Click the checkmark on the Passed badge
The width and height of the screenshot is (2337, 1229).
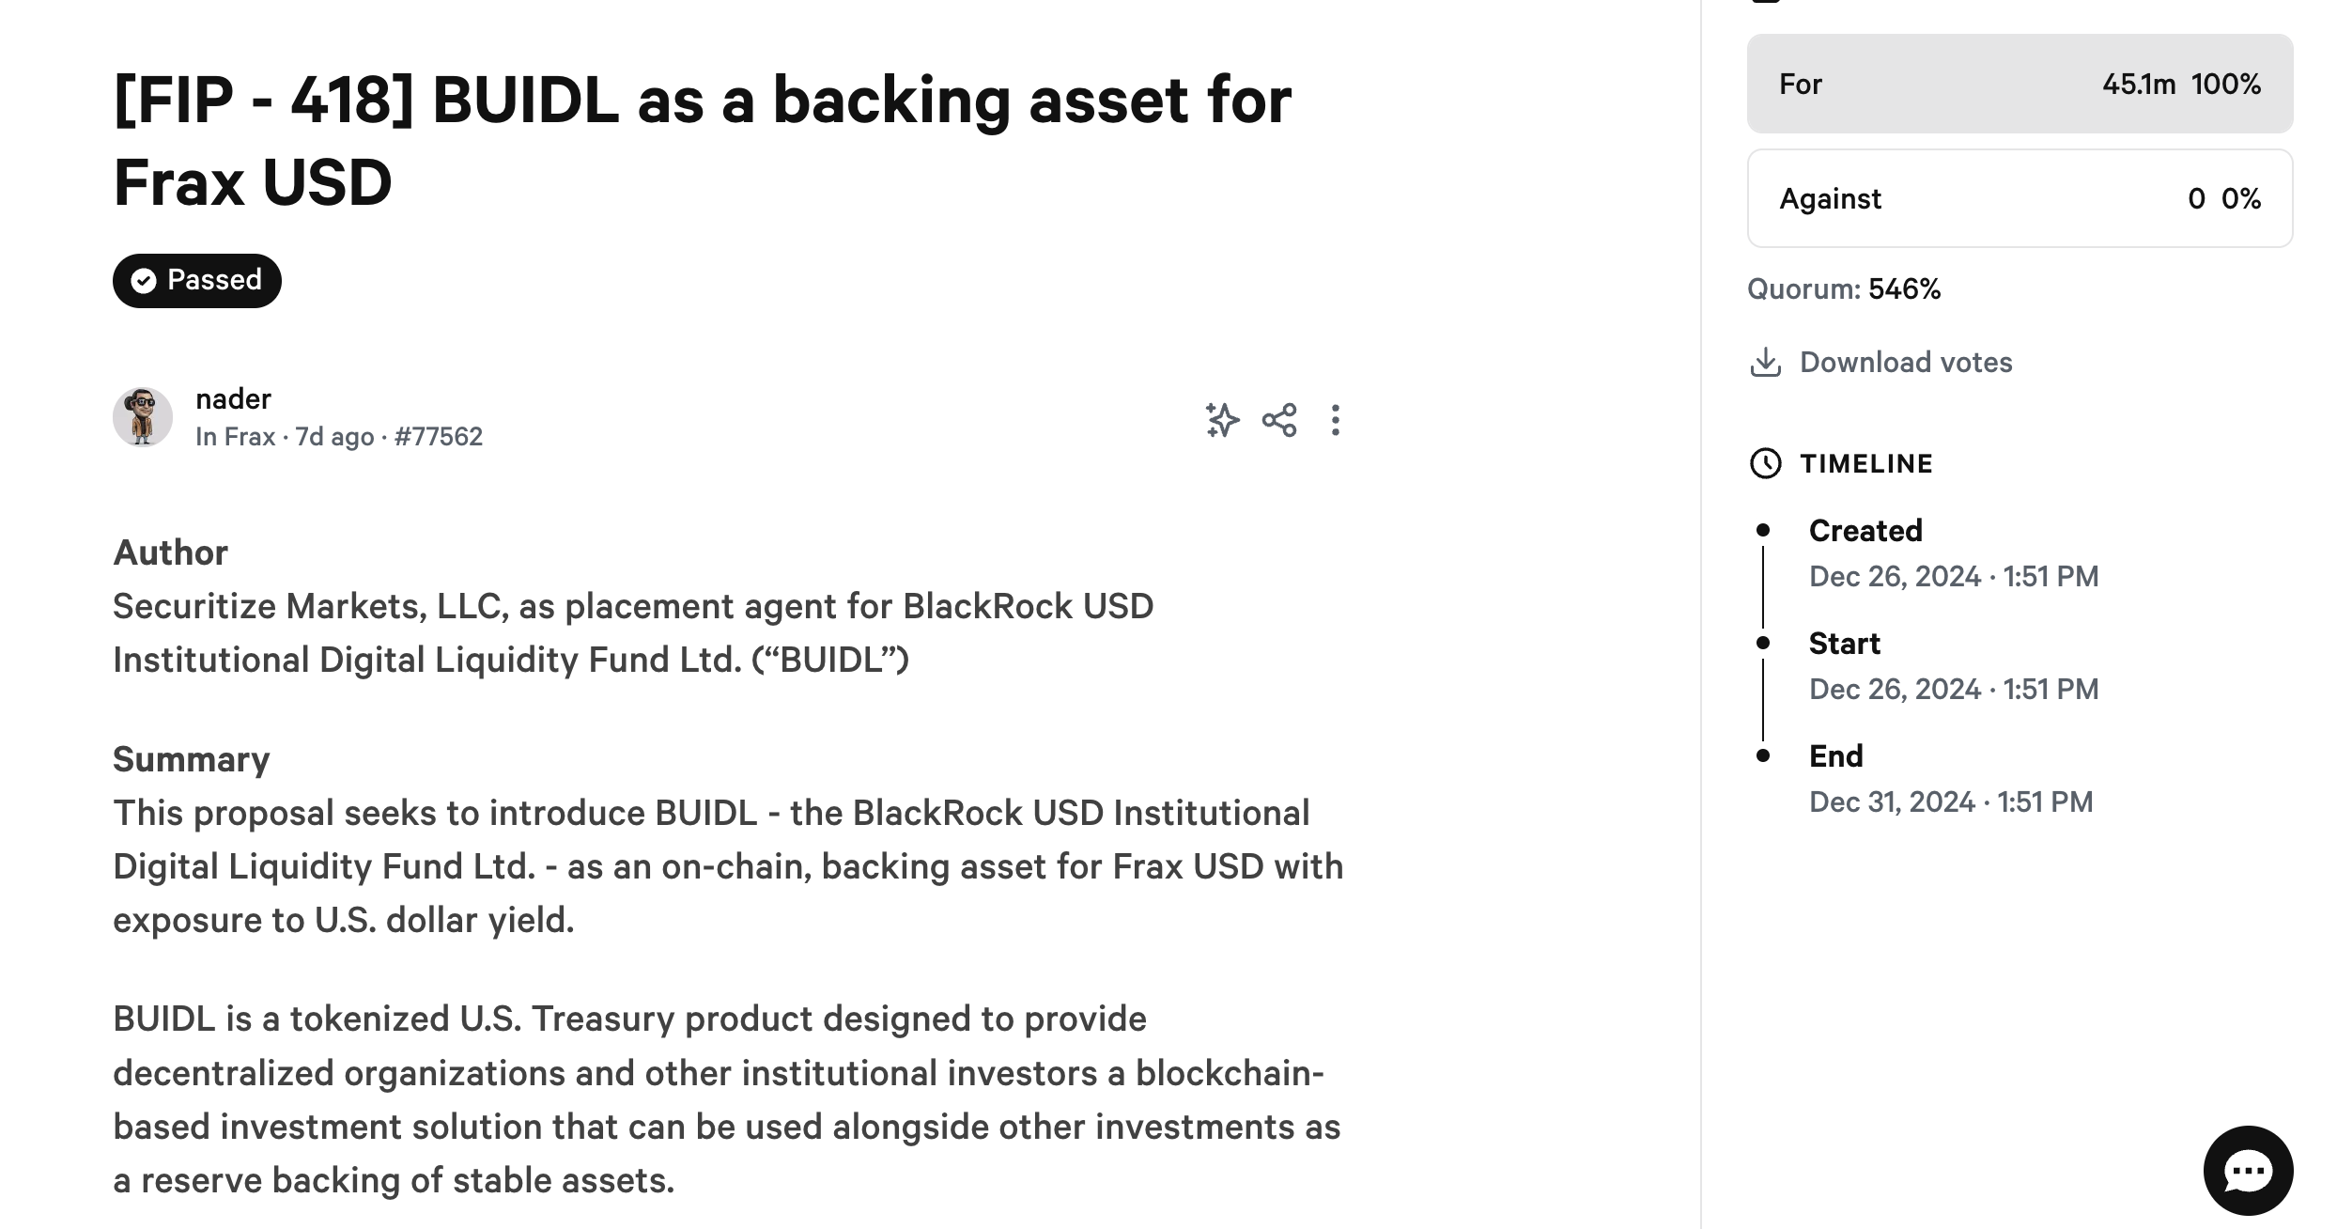[x=144, y=279]
